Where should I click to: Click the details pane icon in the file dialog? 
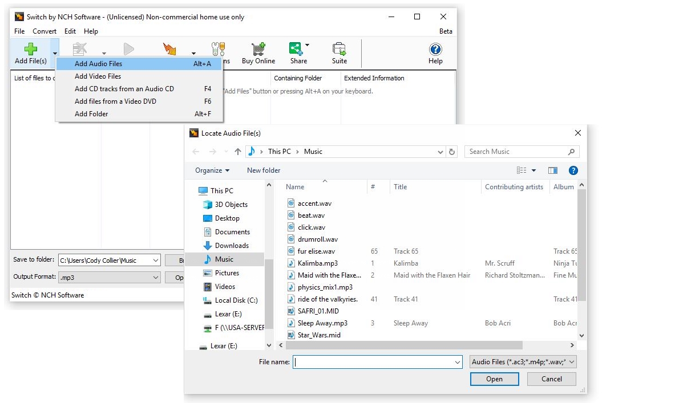552,170
